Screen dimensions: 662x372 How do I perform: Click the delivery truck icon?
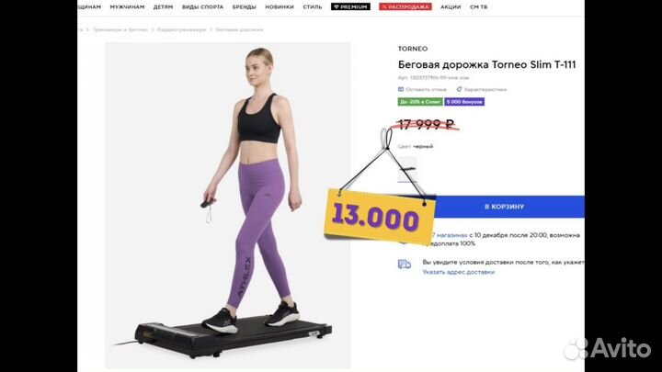point(405,264)
